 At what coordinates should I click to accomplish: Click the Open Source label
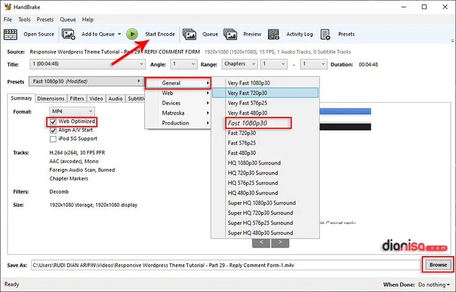click(x=39, y=34)
